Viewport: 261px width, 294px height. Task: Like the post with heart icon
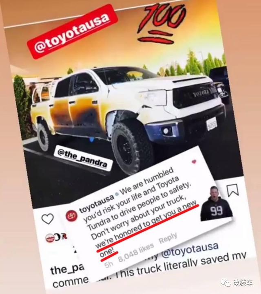coord(48,219)
